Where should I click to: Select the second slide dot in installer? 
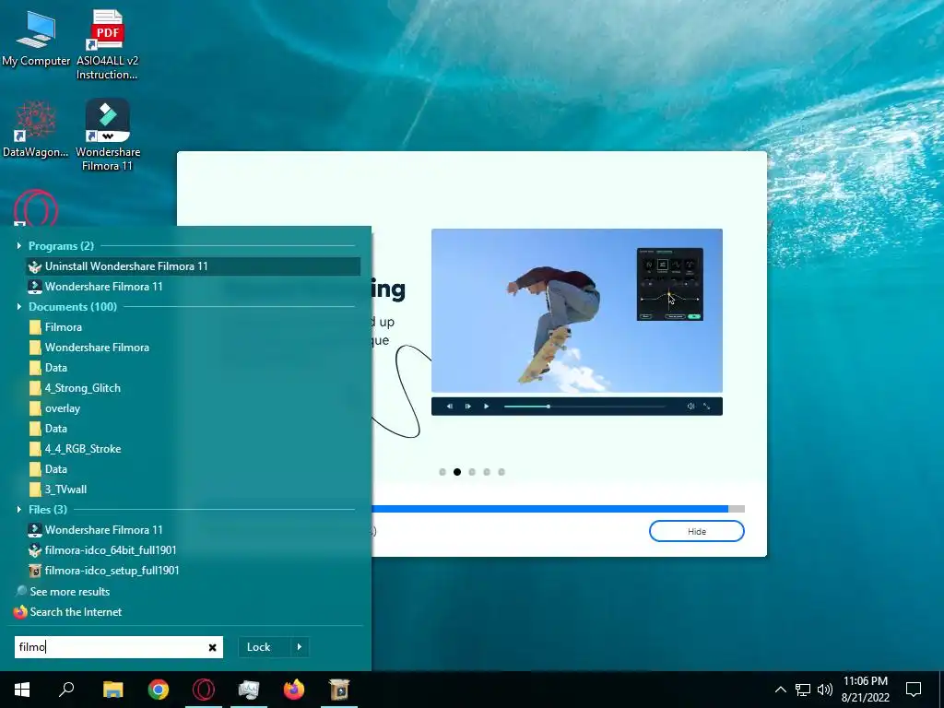(457, 472)
